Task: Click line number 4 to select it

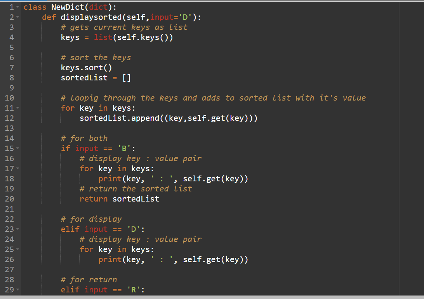Action: [x=11, y=37]
